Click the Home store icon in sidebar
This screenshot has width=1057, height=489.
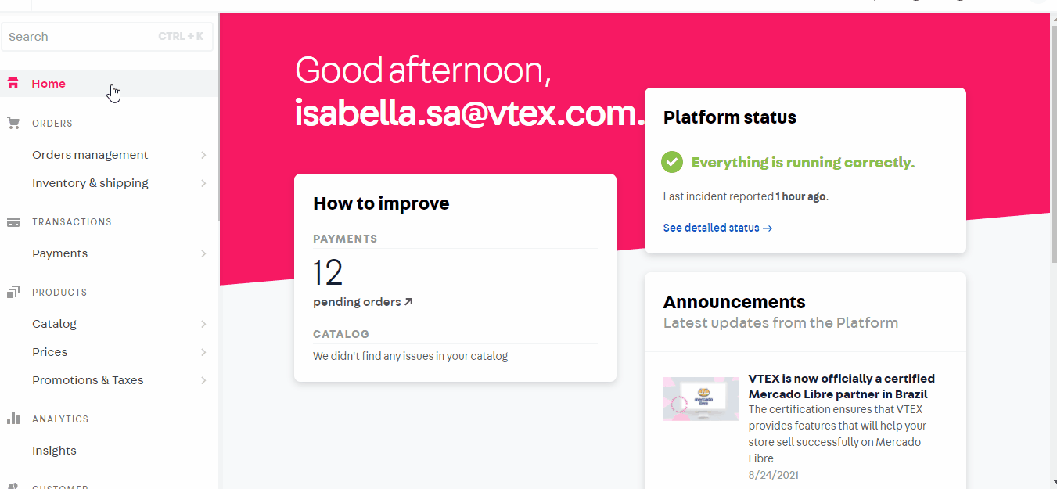click(x=13, y=84)
